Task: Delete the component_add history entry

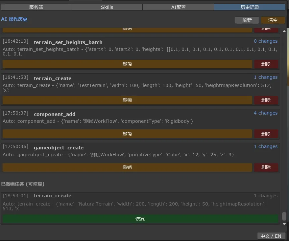Action: [x=266, y=134]
